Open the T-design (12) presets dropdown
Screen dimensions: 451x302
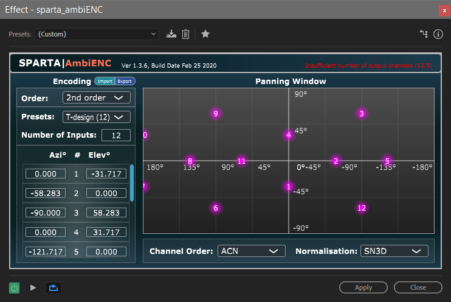pos(97,117)
